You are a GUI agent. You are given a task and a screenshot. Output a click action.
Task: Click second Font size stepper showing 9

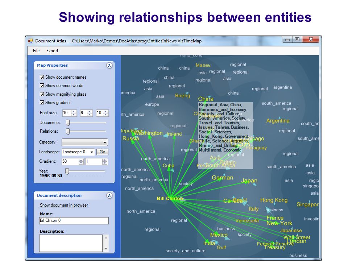coord(86,113)
